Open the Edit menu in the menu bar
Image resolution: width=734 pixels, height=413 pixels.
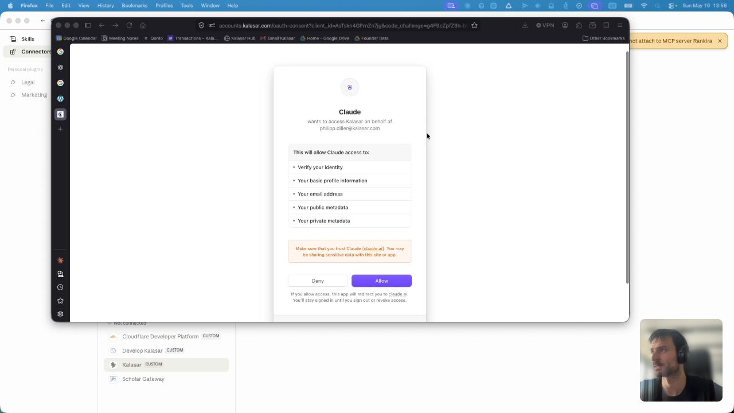66,6
